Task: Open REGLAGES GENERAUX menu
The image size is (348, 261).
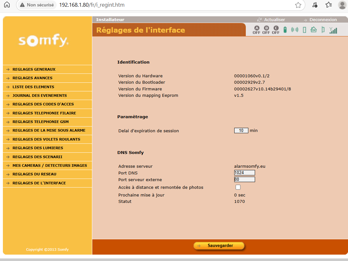Action: coord(47,69)
